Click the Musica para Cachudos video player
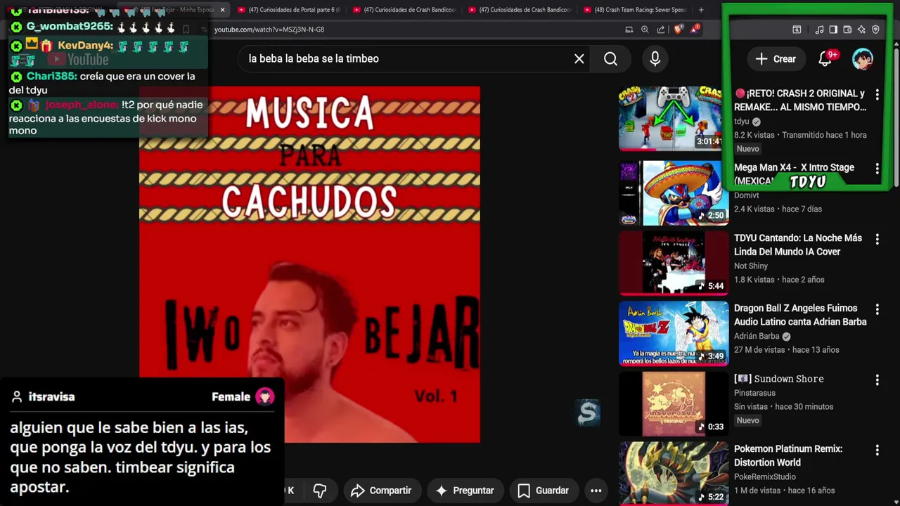The image size is (900, 506). point(309,264)
